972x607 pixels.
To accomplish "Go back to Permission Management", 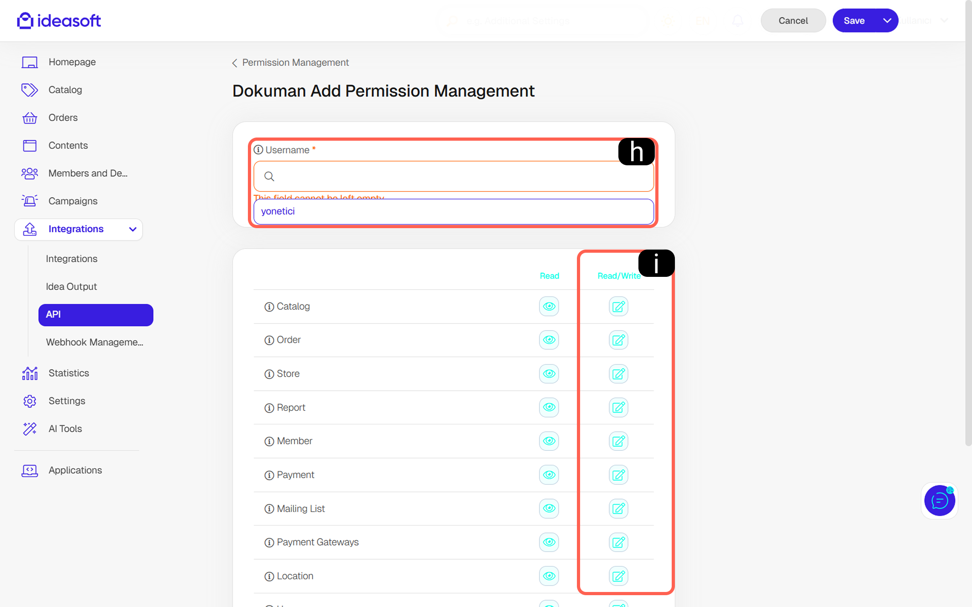I will [295, 62].
